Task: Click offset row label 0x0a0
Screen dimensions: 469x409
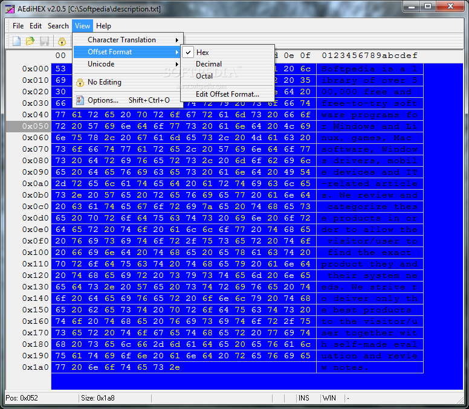Action: coord(35,184)
